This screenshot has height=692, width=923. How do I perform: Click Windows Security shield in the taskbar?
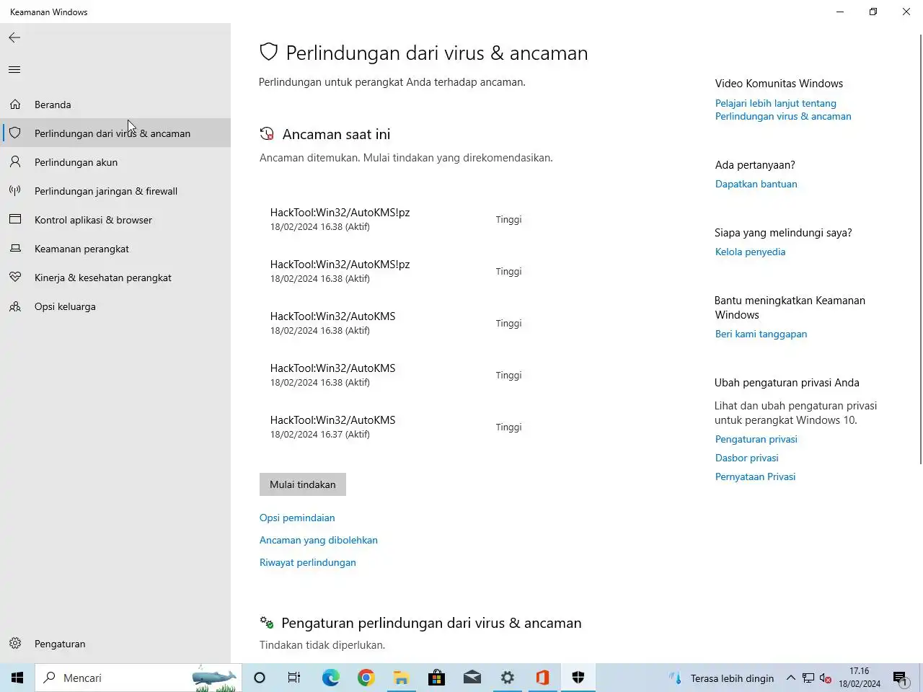(x=578, y=678)
